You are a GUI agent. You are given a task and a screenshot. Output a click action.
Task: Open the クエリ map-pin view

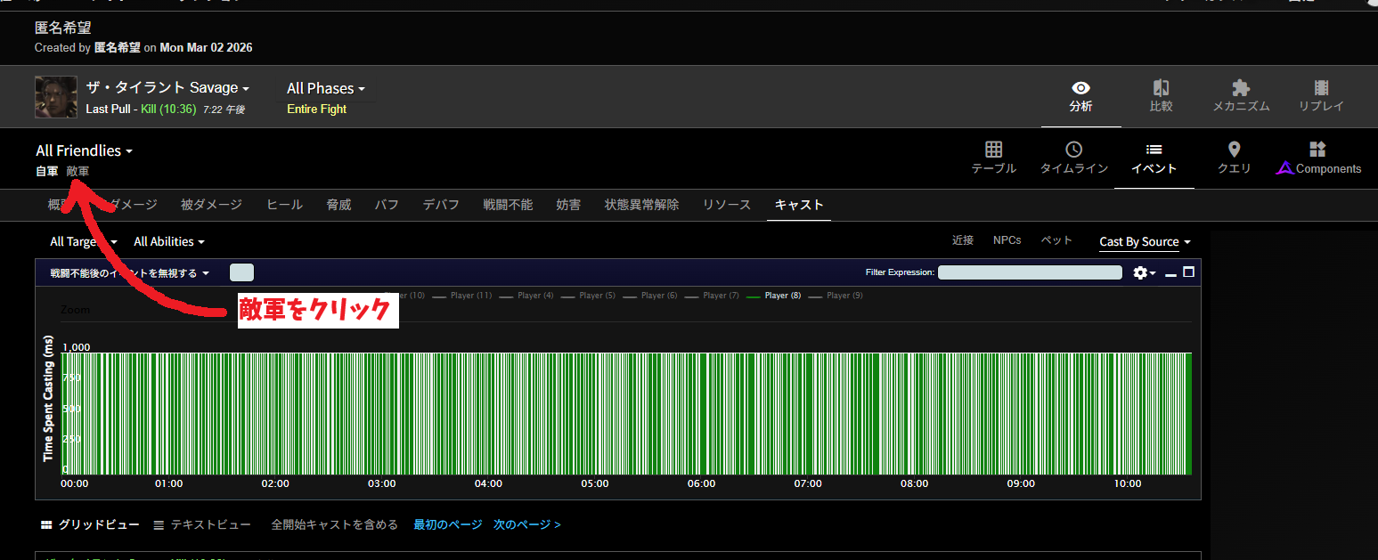(x=1234, y=158)
